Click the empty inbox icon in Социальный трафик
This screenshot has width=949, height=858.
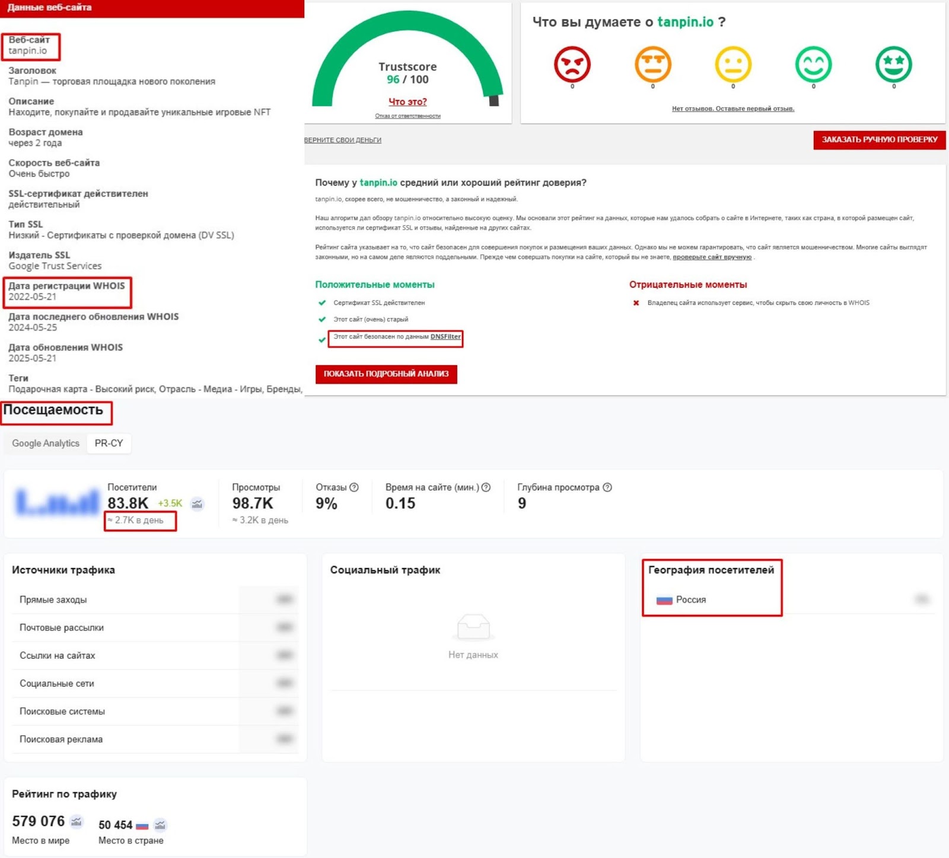(473, 627)
